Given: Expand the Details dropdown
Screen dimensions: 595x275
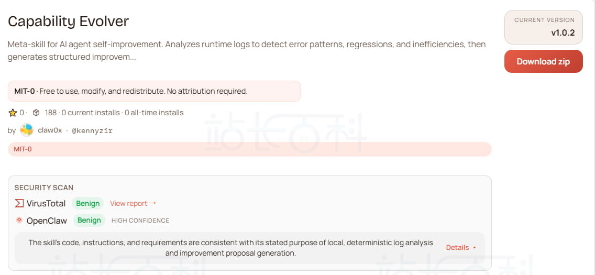Looking at the screenshot, I should tap(461, 247).
